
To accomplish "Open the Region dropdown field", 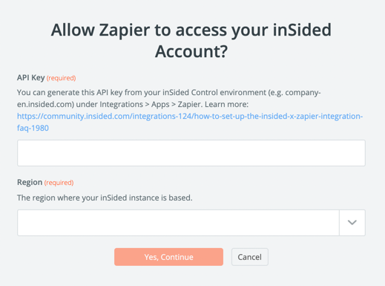I will pos(191,223).
